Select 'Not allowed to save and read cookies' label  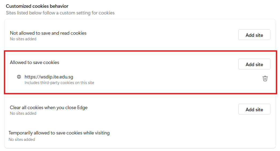click(48, 33)
